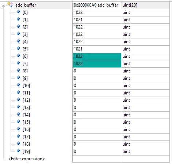Select the [14] index label
The width and height of the screenshot is (172, 165).
tap(26, 115)
